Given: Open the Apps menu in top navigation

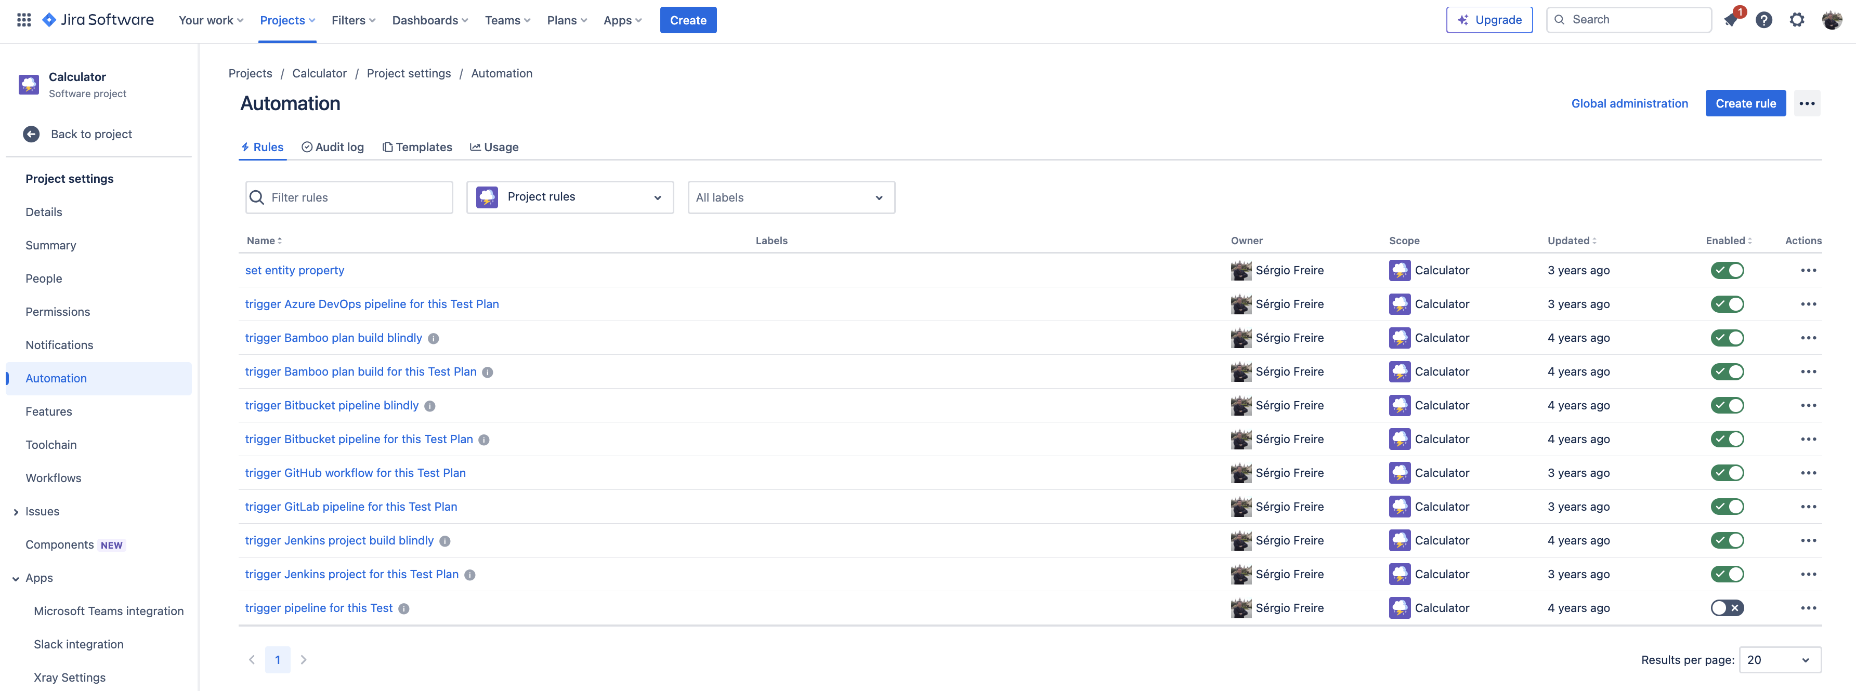Looking at the screenshot, I should [622, 20].
